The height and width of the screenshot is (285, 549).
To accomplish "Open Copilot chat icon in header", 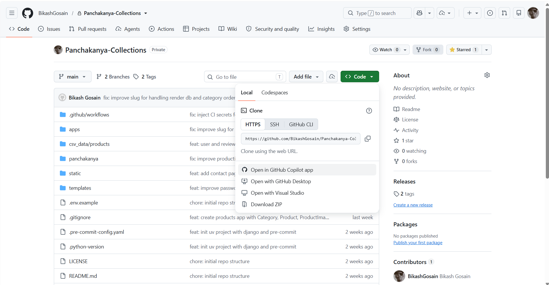I will point(419,13).
